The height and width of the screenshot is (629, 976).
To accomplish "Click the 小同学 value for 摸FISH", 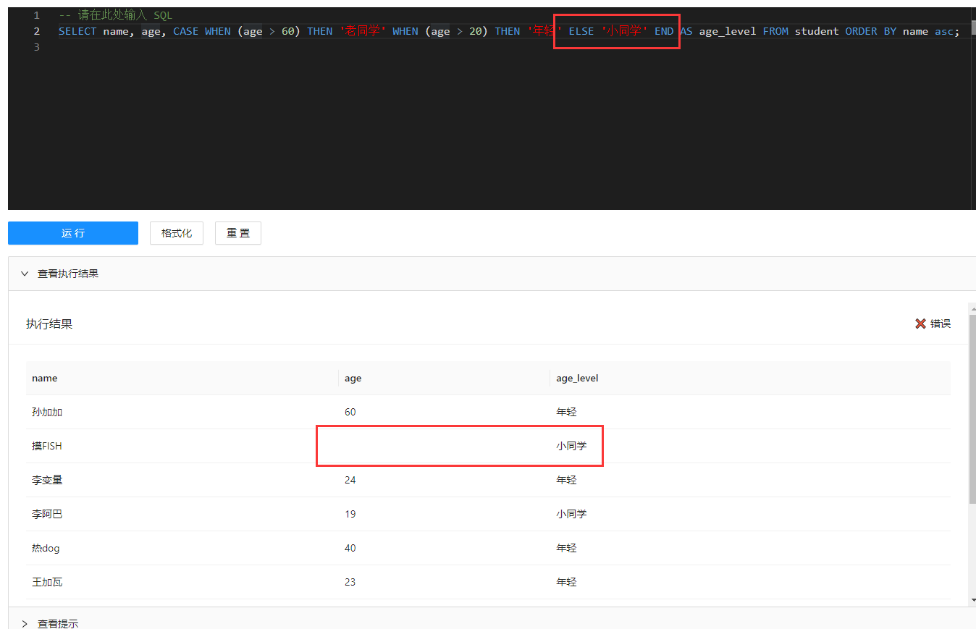I will pyautogui.click(x=571, y=445).
